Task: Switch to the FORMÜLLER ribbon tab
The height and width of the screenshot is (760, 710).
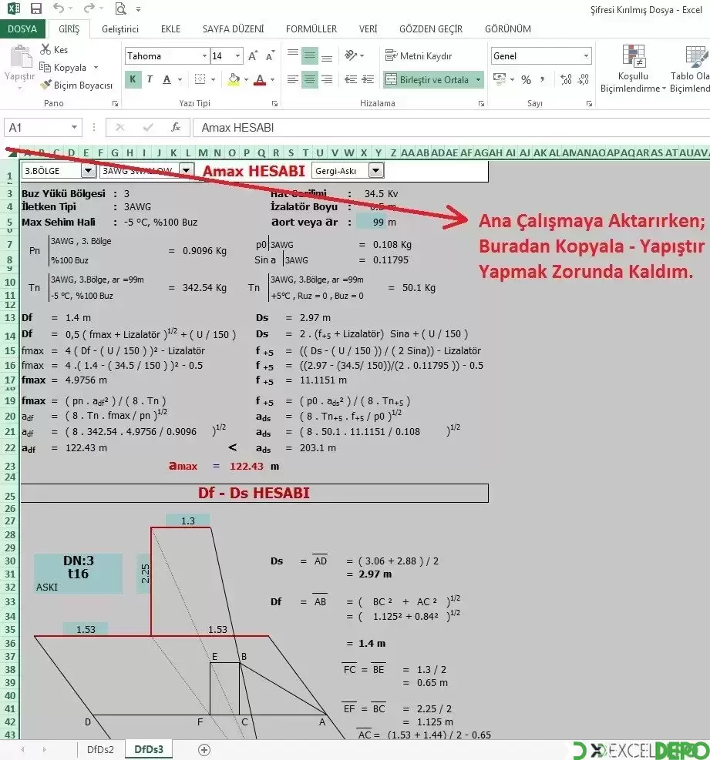Action: coord(311,29)
